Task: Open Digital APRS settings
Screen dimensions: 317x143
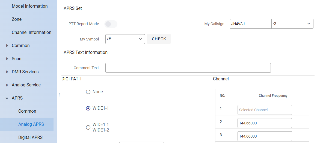Action: 30,137
